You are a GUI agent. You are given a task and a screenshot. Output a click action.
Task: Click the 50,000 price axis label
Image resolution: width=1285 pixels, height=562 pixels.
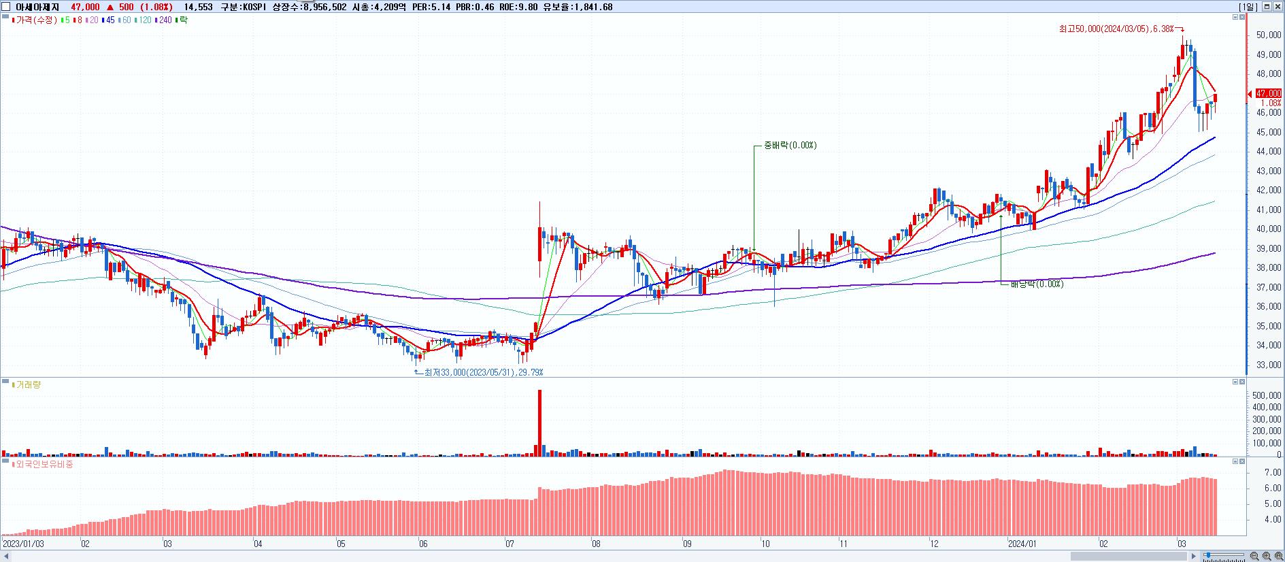pos(1269,35)
